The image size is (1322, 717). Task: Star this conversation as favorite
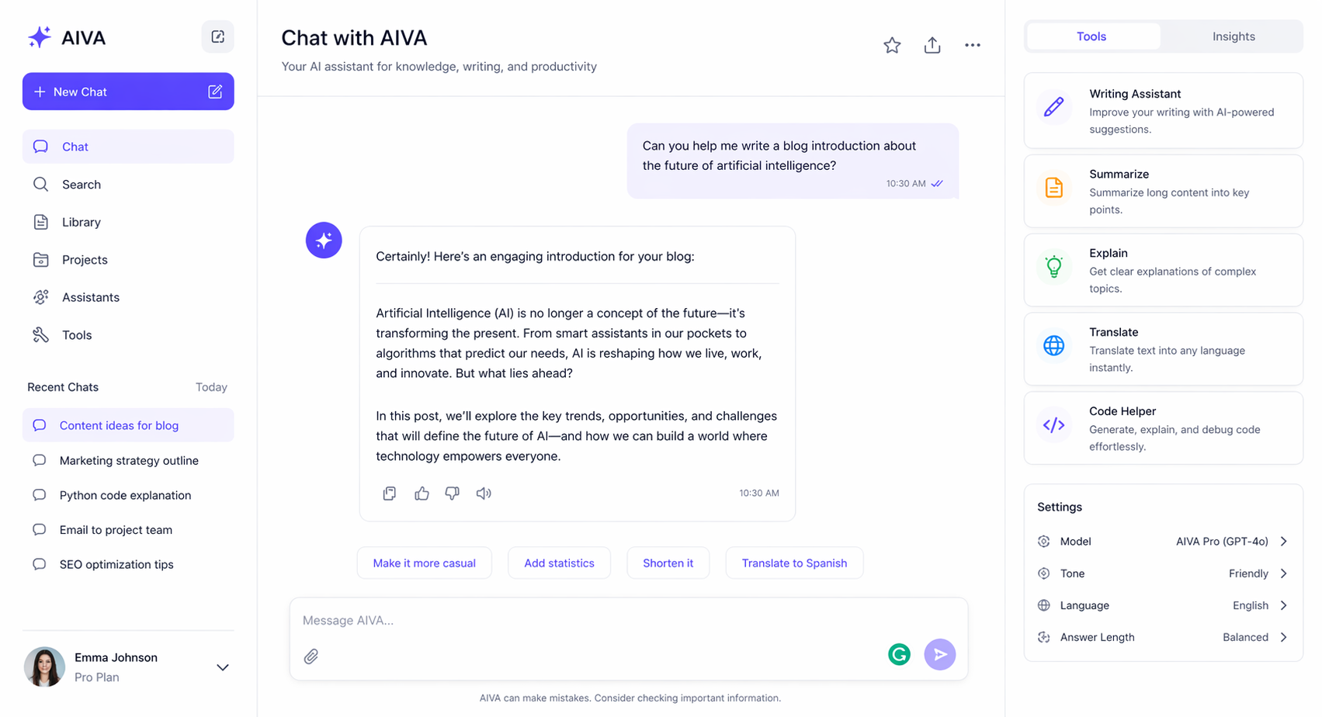coord(892,44)
